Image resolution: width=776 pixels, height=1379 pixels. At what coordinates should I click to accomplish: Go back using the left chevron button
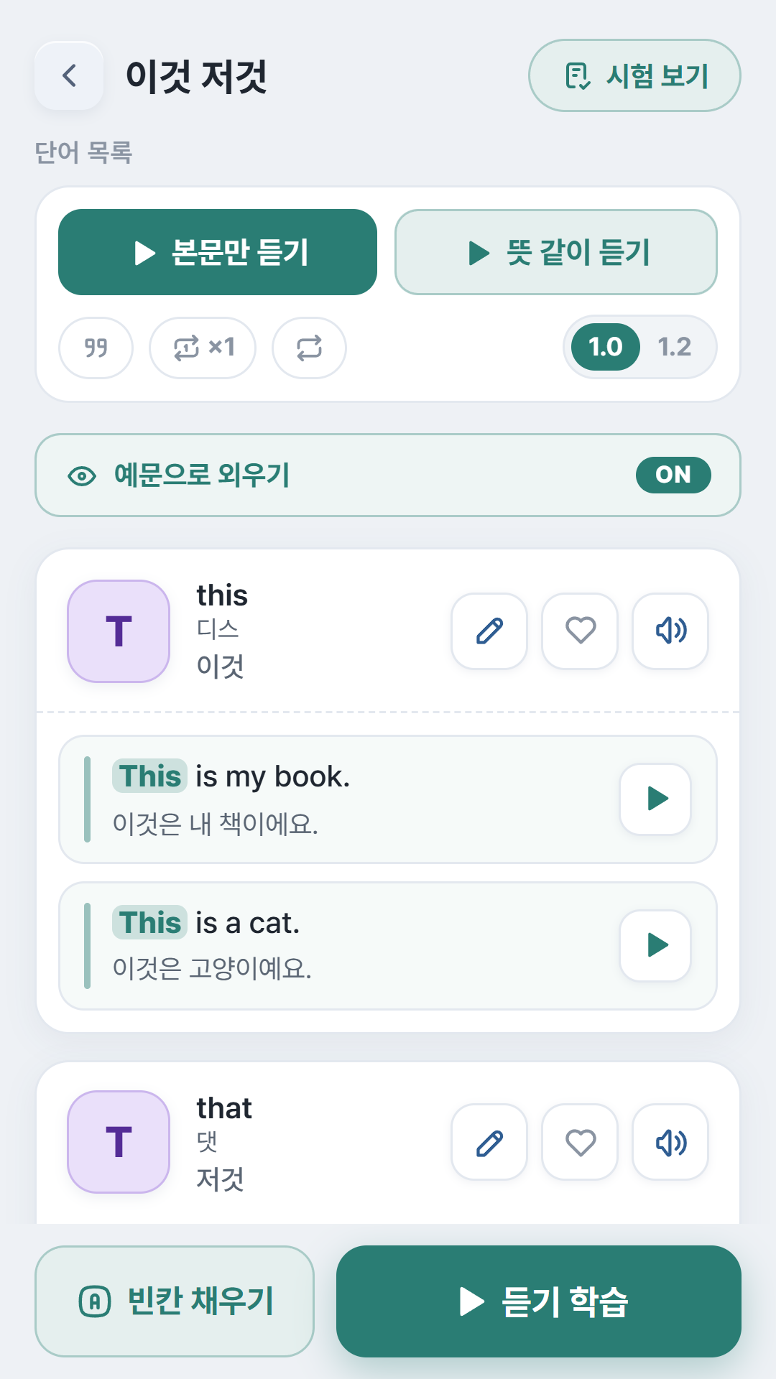click(69, 75)
